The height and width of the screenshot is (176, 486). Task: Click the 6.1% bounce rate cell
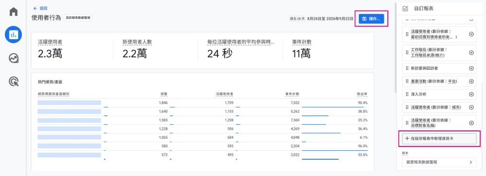(363, 137)
